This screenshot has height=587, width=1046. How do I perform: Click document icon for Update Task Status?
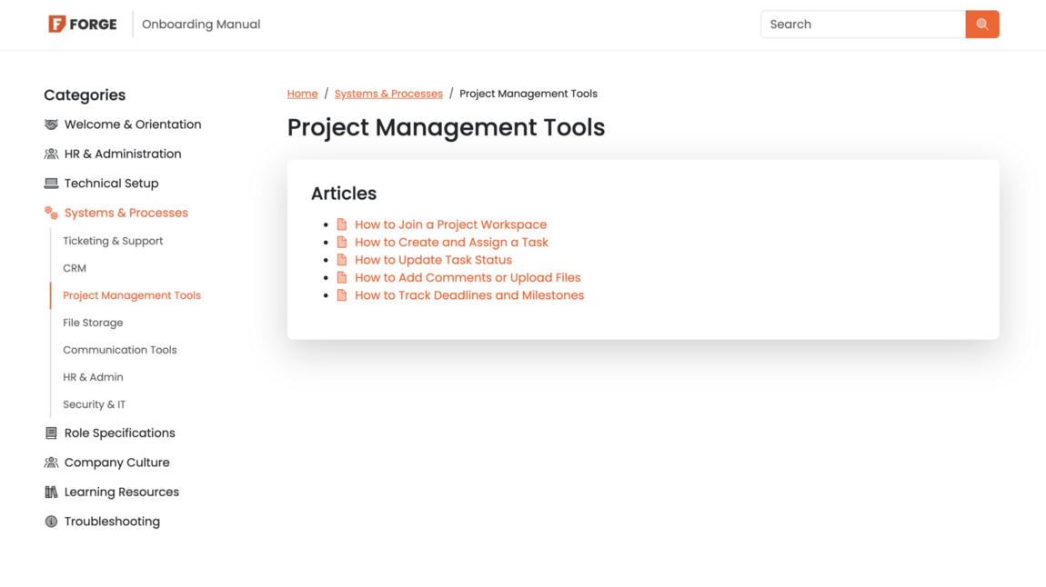click(x=342, y=260)
